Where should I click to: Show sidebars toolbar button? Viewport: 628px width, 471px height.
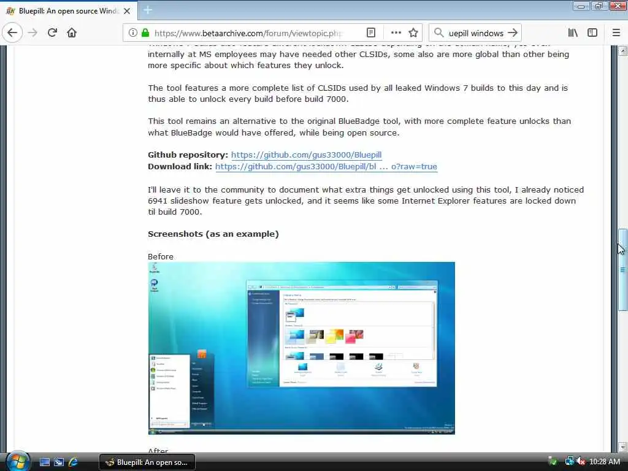[592, 33]
